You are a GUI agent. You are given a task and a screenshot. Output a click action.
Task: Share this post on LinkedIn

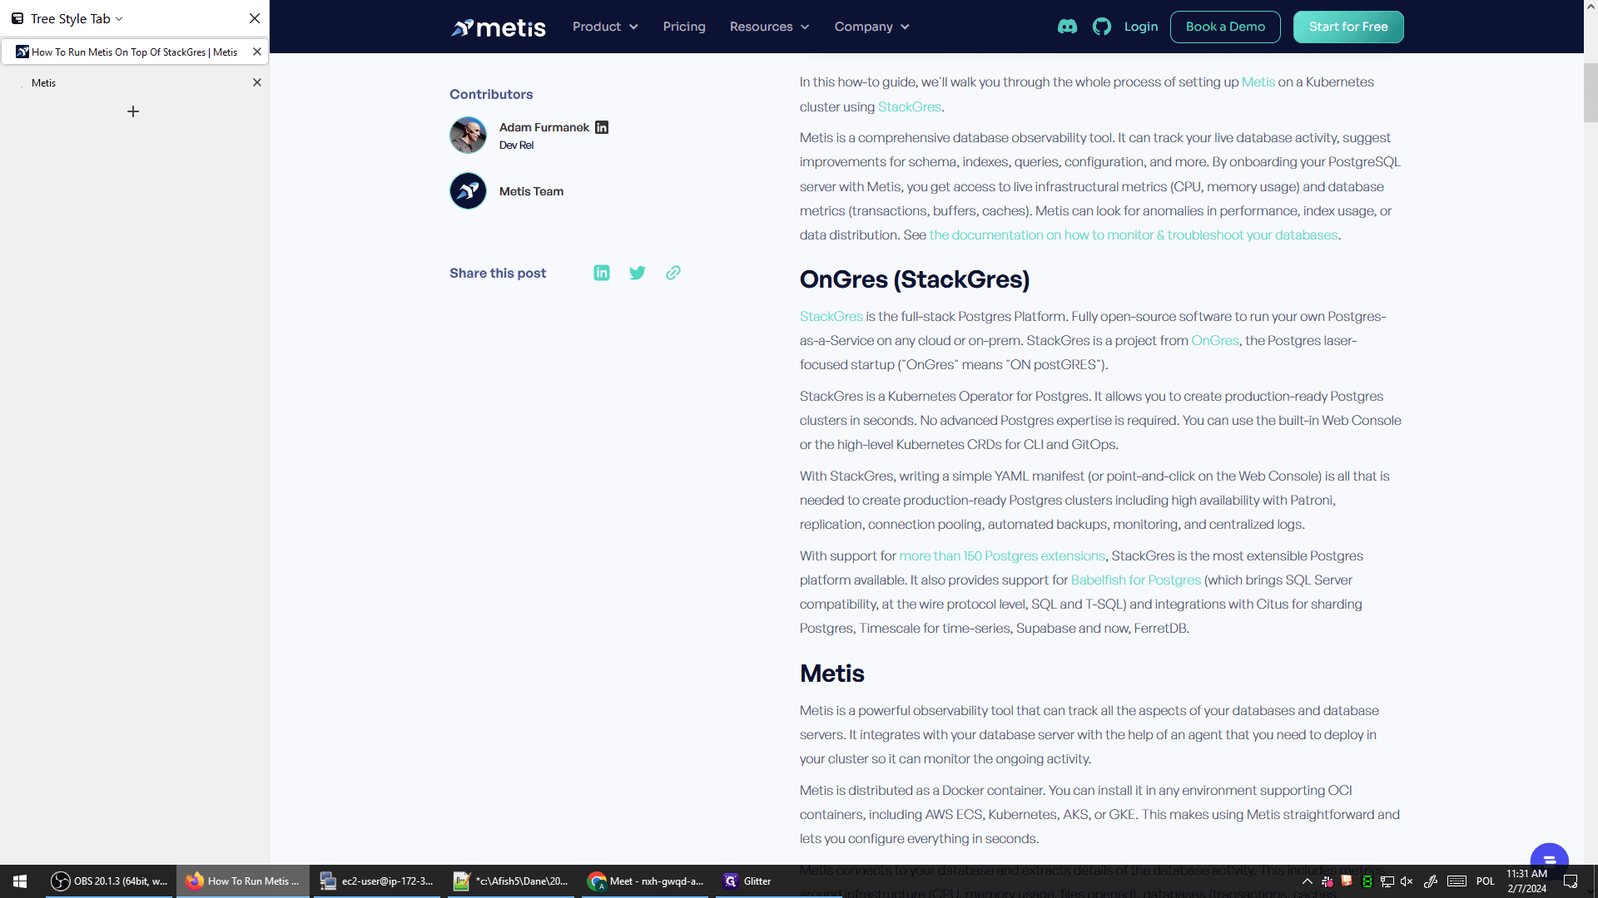[602, 273]
